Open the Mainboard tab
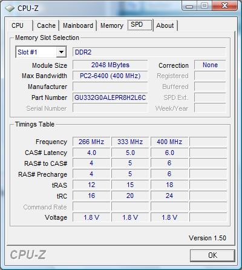 pos(78,25)
